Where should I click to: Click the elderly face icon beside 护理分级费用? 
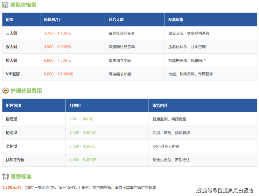pyautogui.click(x=6, y=91)
